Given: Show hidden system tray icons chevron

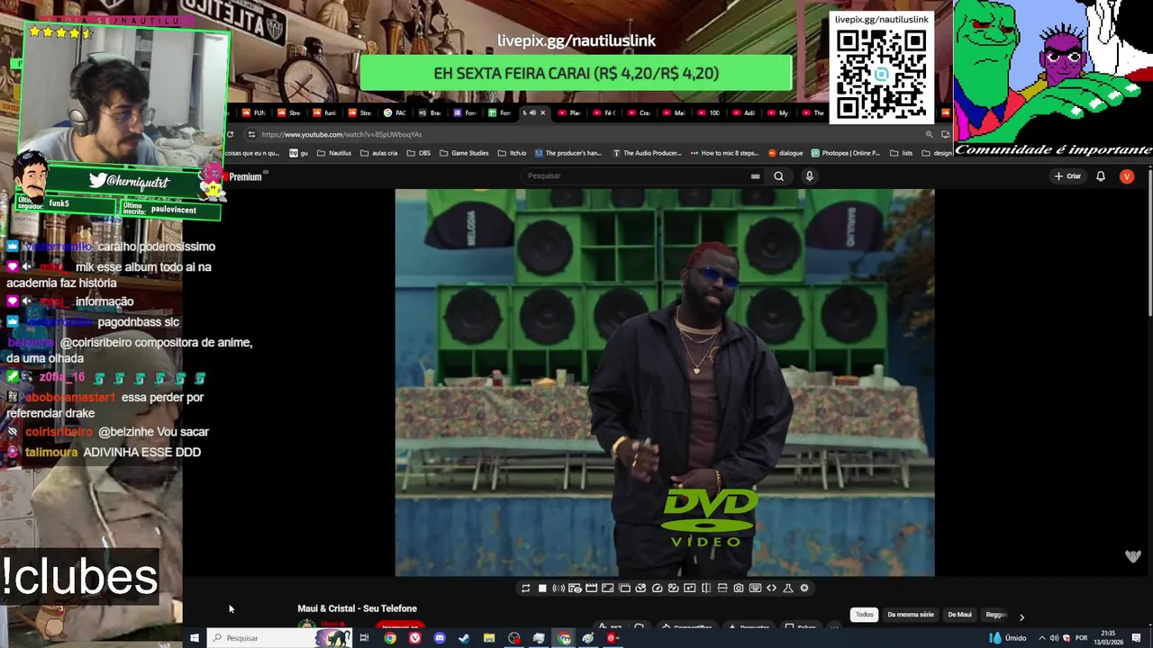Looking at the screenshot, I should (x=1042, y=638).
